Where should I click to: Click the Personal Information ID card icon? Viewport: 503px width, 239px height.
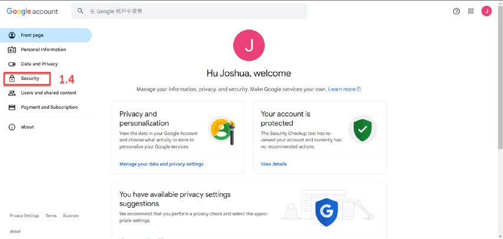pyautogui.click(x=12, y=49)
